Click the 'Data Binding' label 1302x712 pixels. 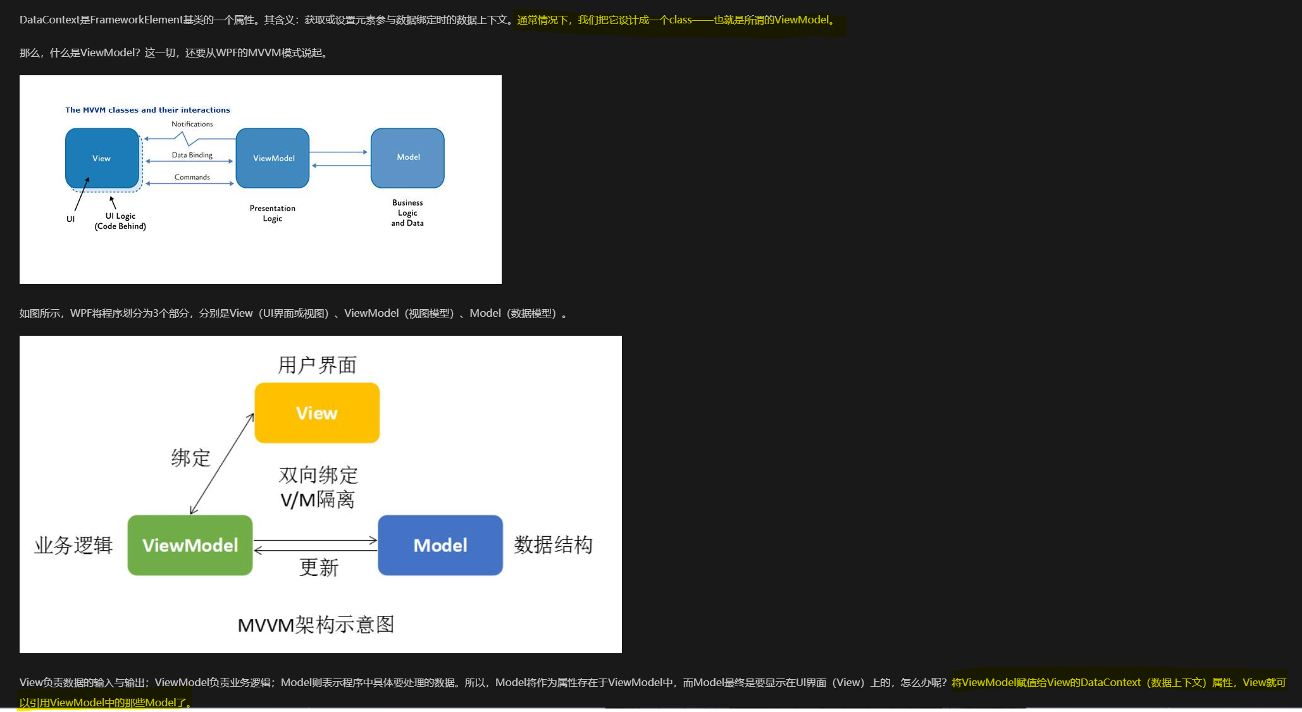192,155
